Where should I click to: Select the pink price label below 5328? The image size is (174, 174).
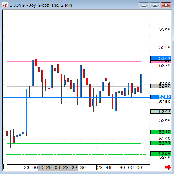tap(161, 62)
